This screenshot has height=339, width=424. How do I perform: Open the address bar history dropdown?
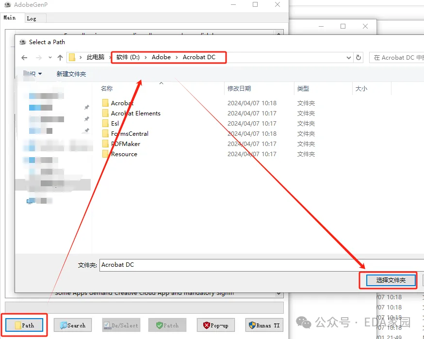pos(349,58)
